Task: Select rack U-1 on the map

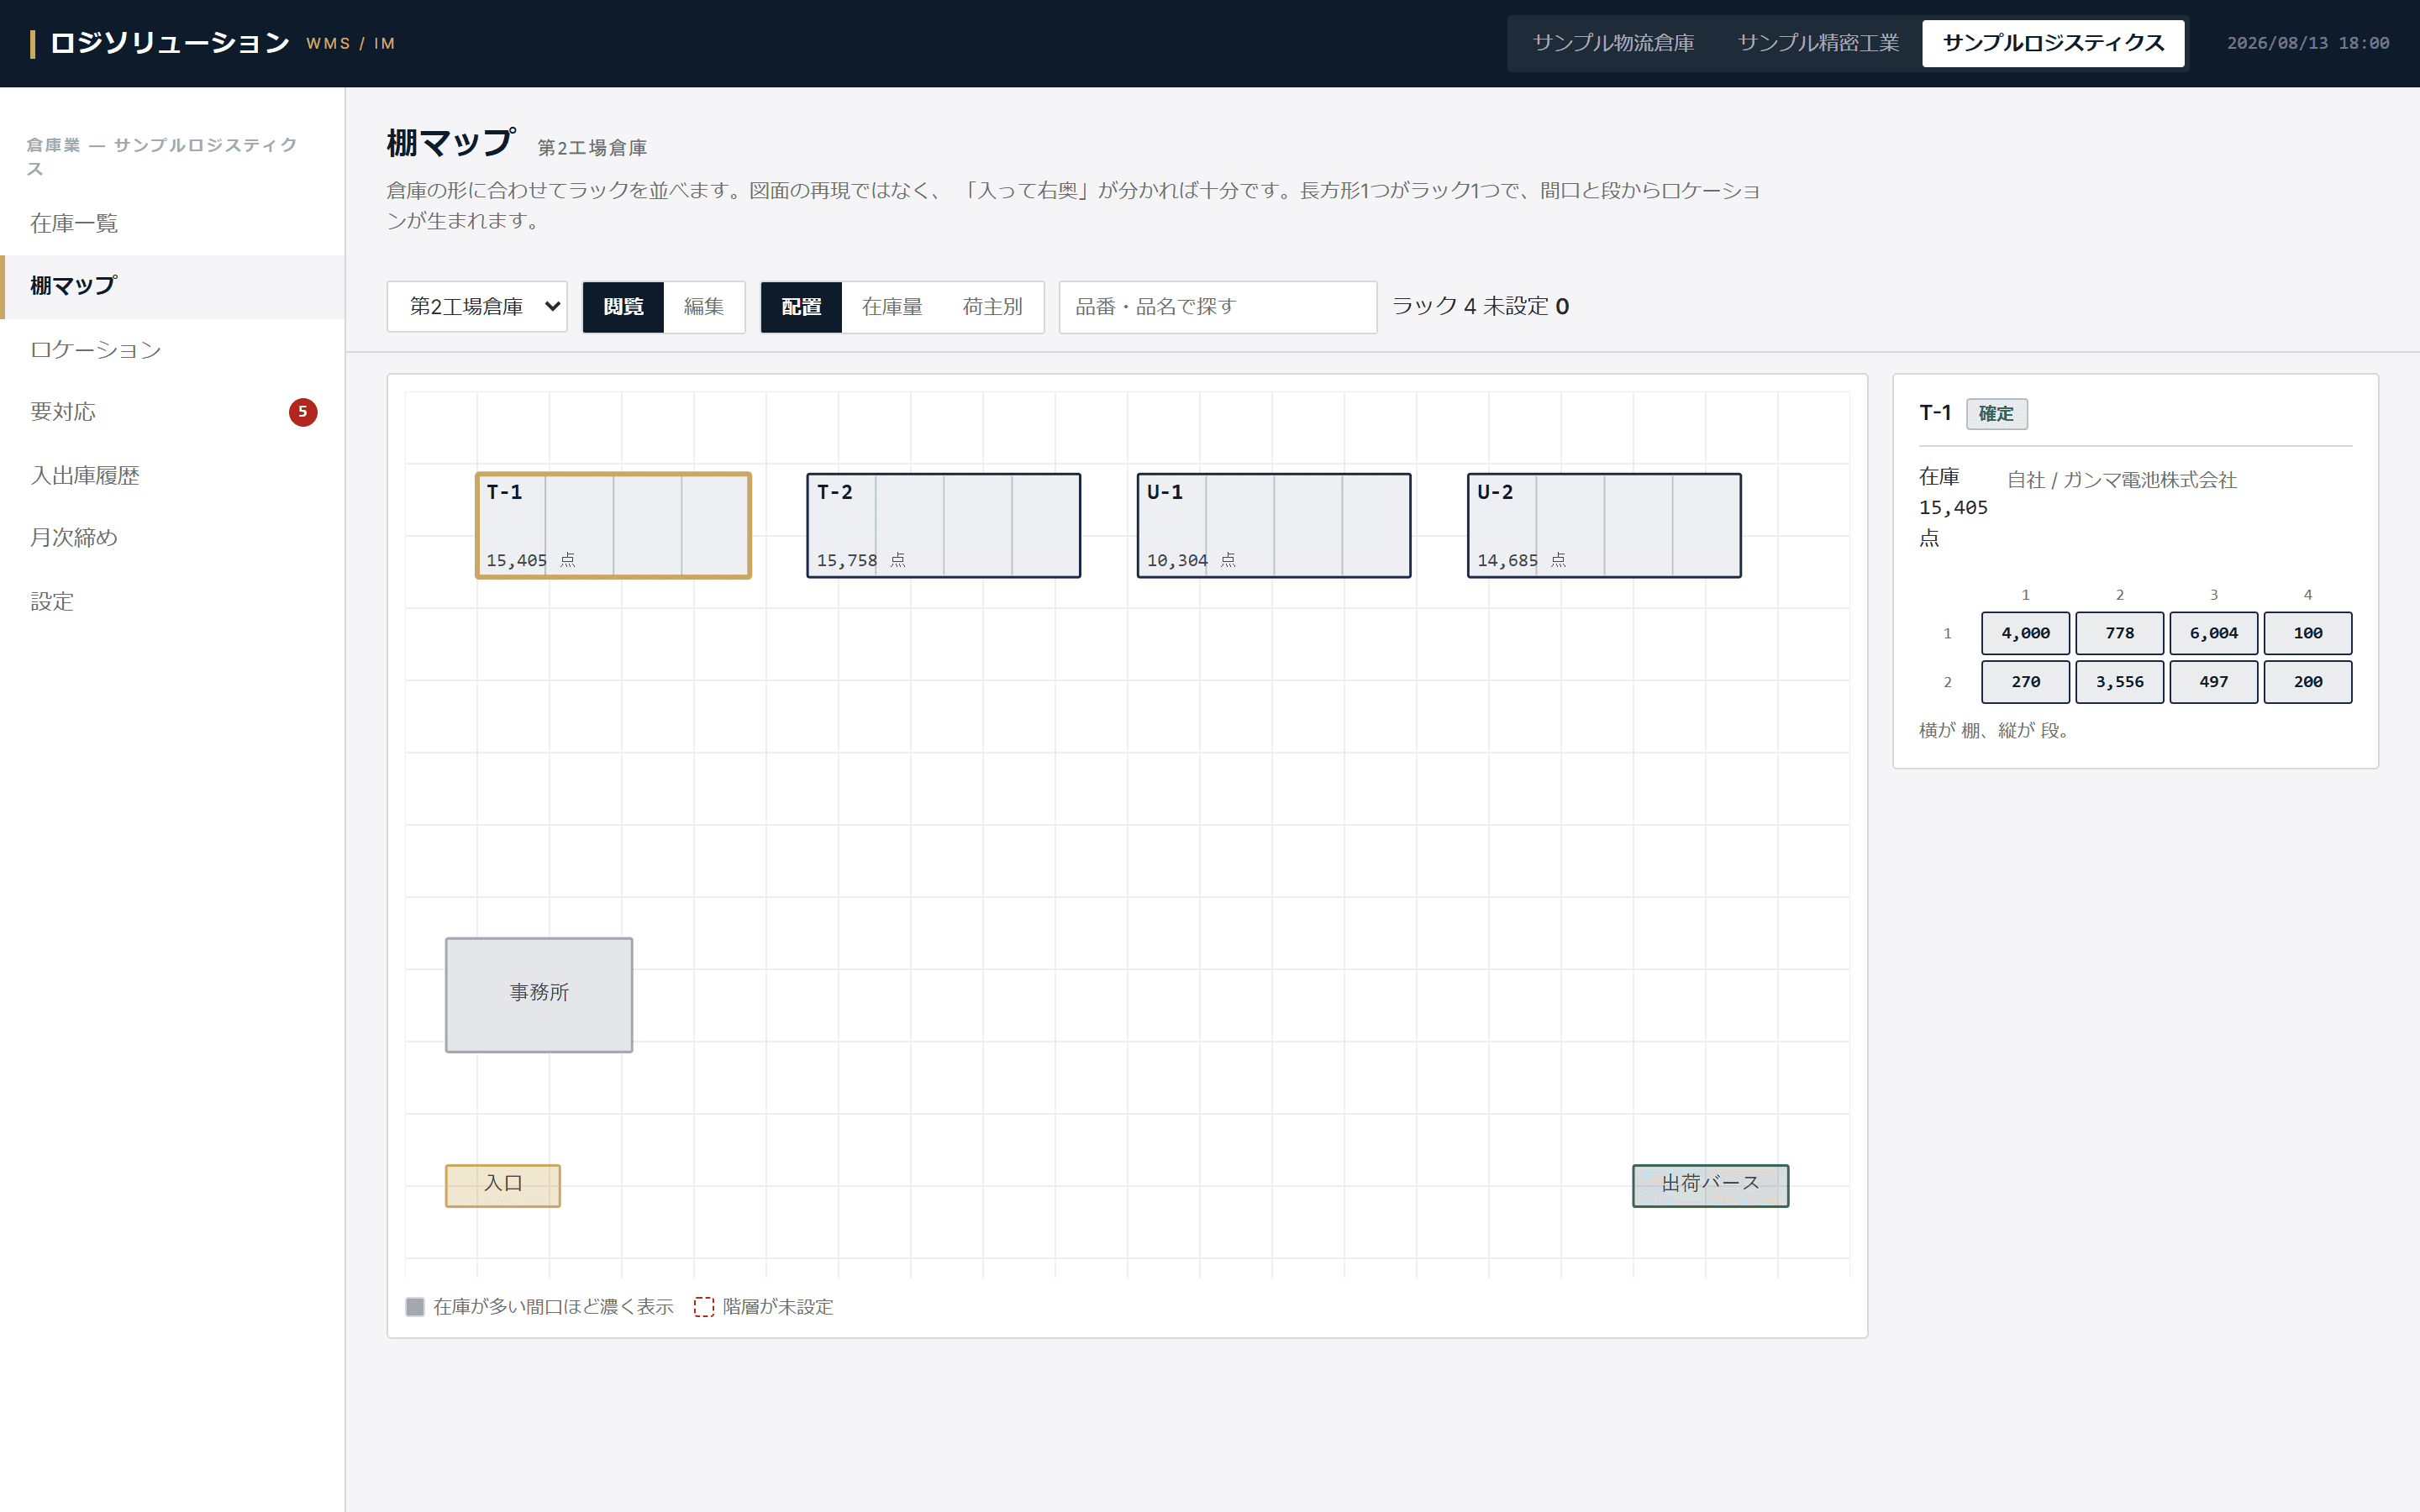Action: (x=1273, y=525)
